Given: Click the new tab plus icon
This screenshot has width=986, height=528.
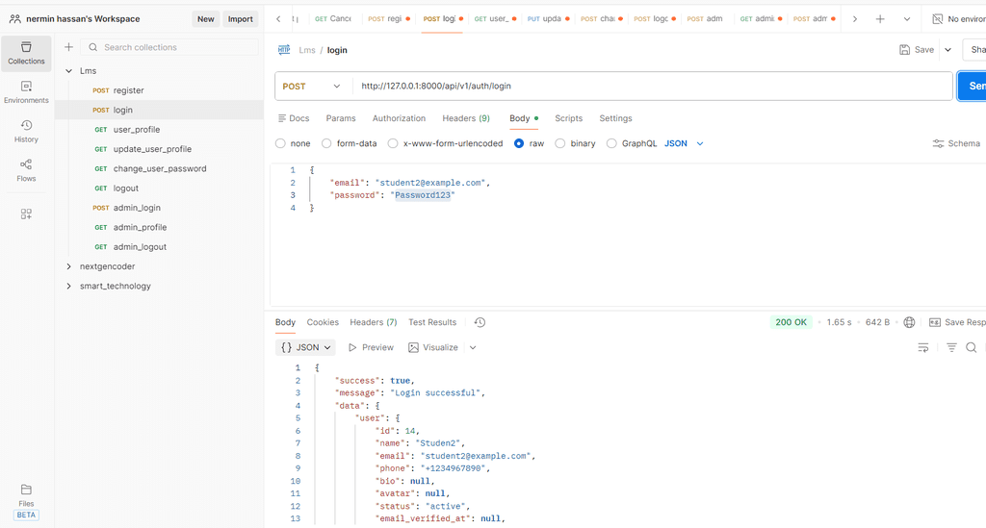Looking at the screenshot, I should pos(880,18).
